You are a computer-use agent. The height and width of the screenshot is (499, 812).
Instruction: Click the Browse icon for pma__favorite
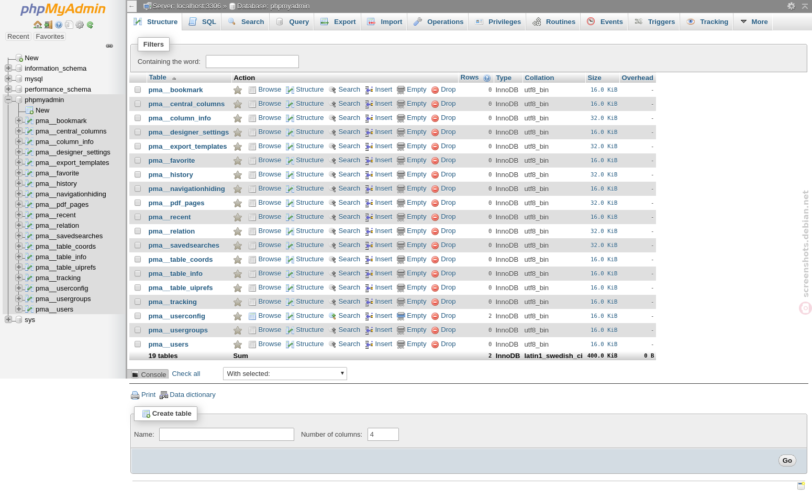pos(252,161)
